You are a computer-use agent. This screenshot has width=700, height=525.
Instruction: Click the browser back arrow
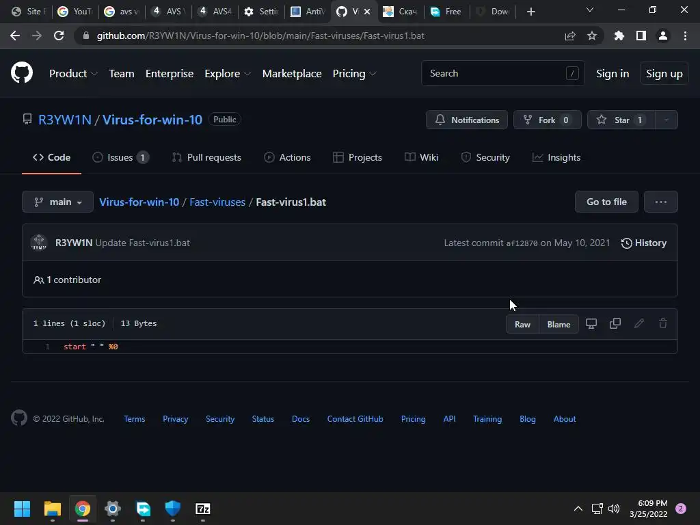tap(15, 36)
